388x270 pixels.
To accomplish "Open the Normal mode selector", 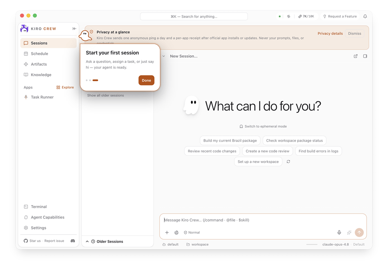I will 192,232.
